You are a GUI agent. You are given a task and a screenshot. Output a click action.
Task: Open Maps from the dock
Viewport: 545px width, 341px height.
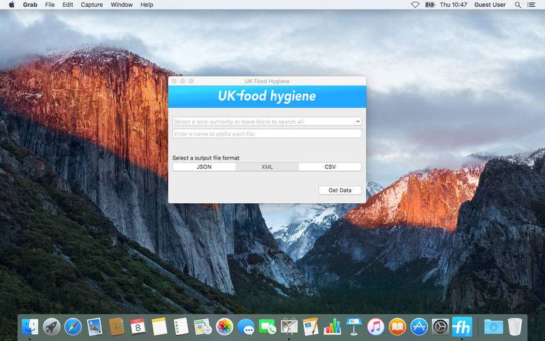click(x=202, y=327)
